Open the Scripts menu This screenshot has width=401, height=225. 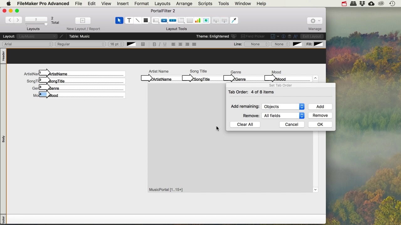tap(205, 3)
